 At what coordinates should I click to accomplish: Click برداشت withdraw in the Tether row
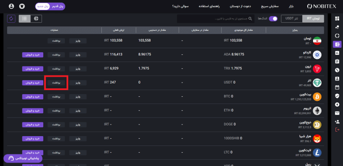(x=56, y=83)
